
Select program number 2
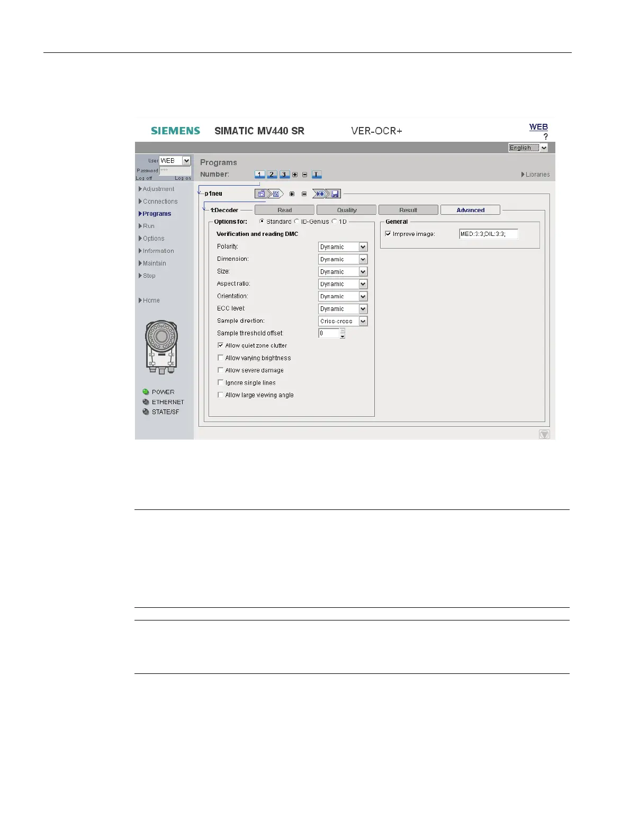272,175
